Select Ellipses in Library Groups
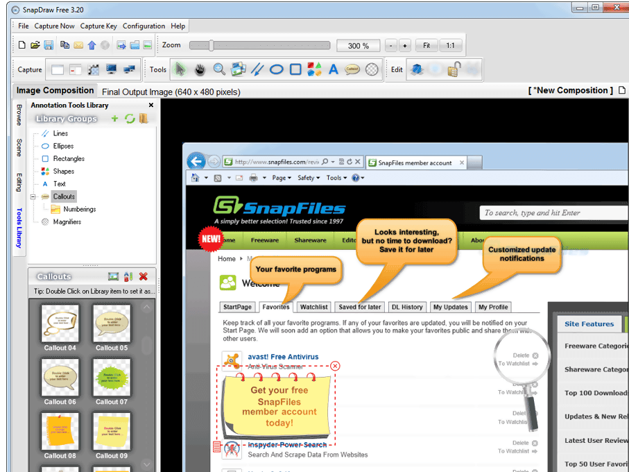Viewport: 629px width, 472px height. tap(63, 146)
